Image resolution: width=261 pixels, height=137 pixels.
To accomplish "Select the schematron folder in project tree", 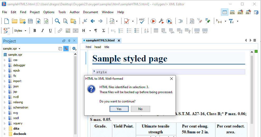I will [x=21, y=107].
